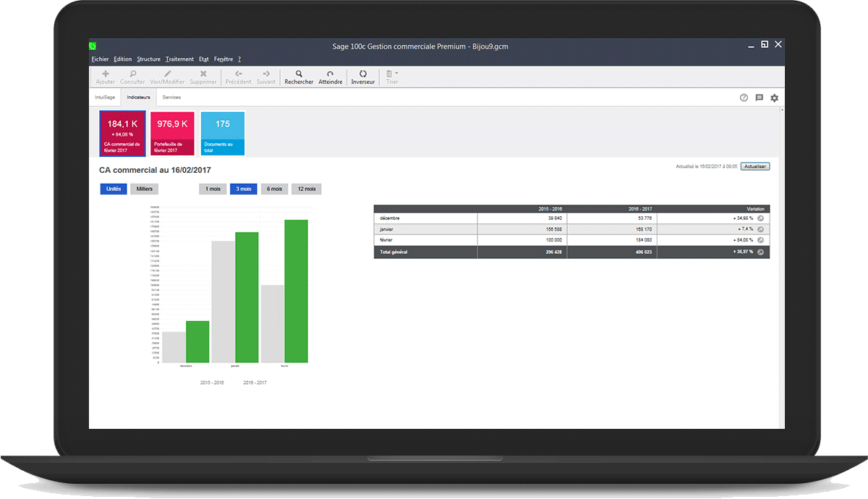Screen dimensions: 868x499
Task: Open the comments speech bubble icon
Action: 759,98
